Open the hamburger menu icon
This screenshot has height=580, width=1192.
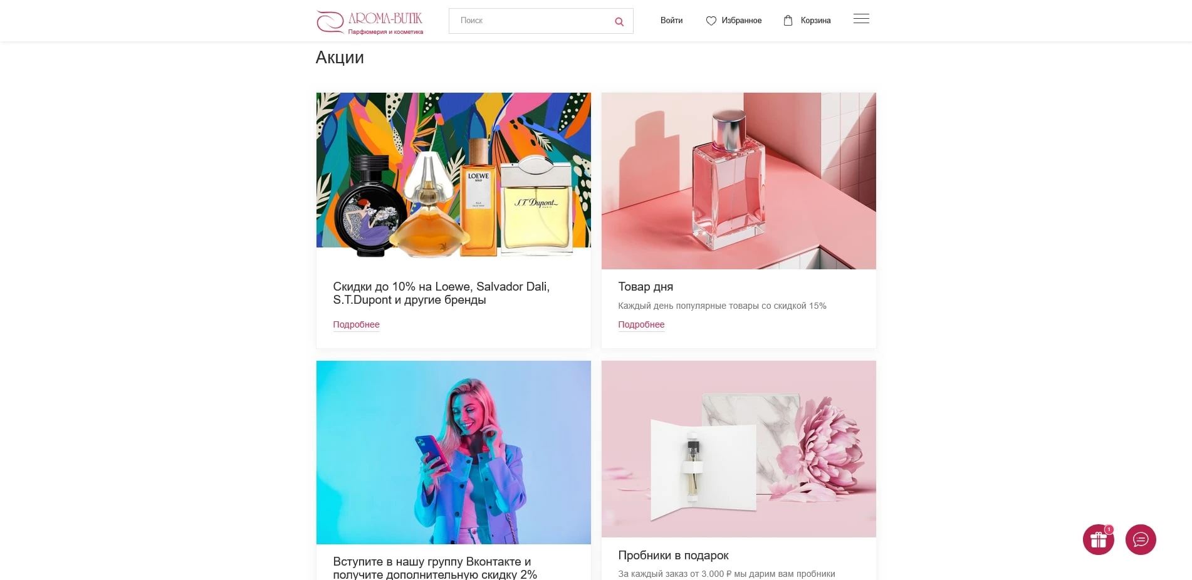(861, 19)
